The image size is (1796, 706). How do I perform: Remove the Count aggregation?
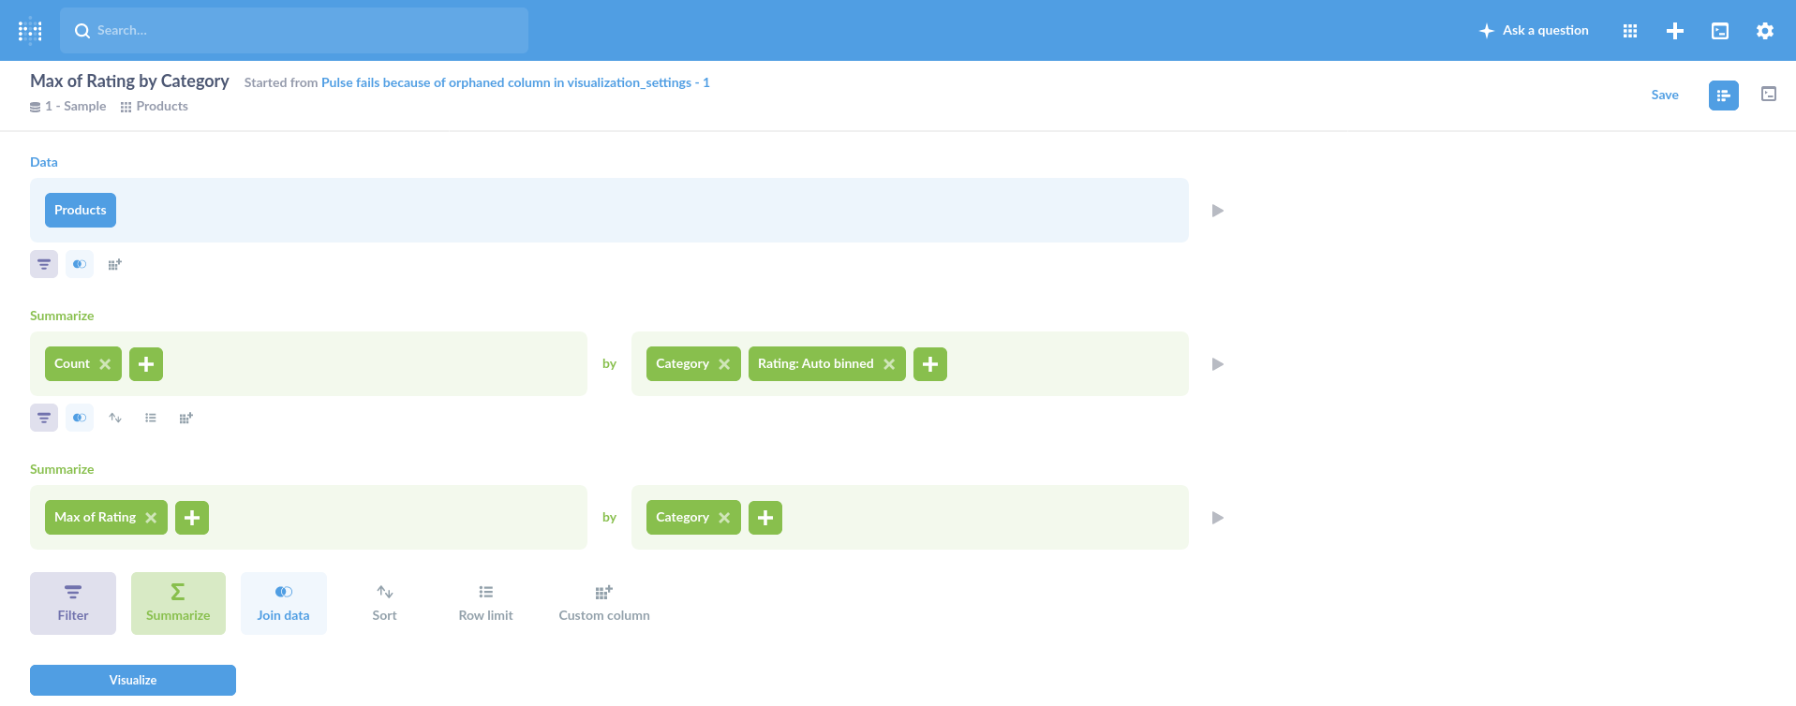point(105,364)
